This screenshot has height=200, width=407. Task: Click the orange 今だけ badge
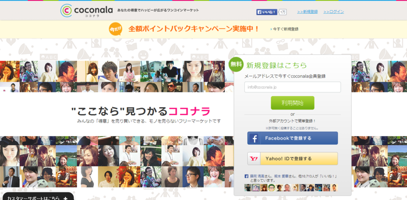[x=115, y=29]
